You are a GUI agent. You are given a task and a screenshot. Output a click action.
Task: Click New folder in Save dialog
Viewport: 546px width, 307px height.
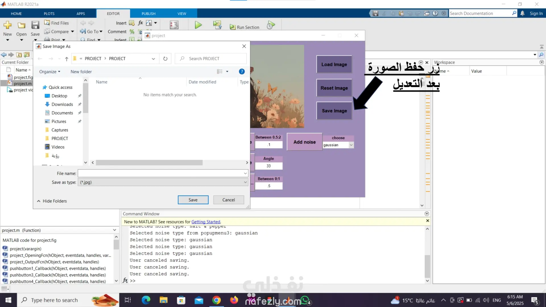click(x=81, y=72)
